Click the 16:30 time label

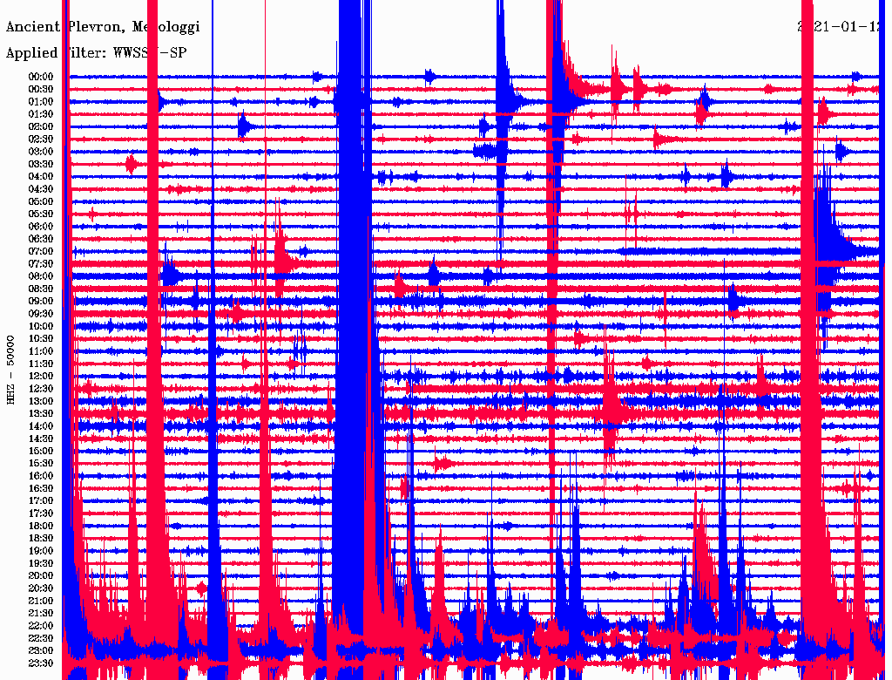pos(41,488)
